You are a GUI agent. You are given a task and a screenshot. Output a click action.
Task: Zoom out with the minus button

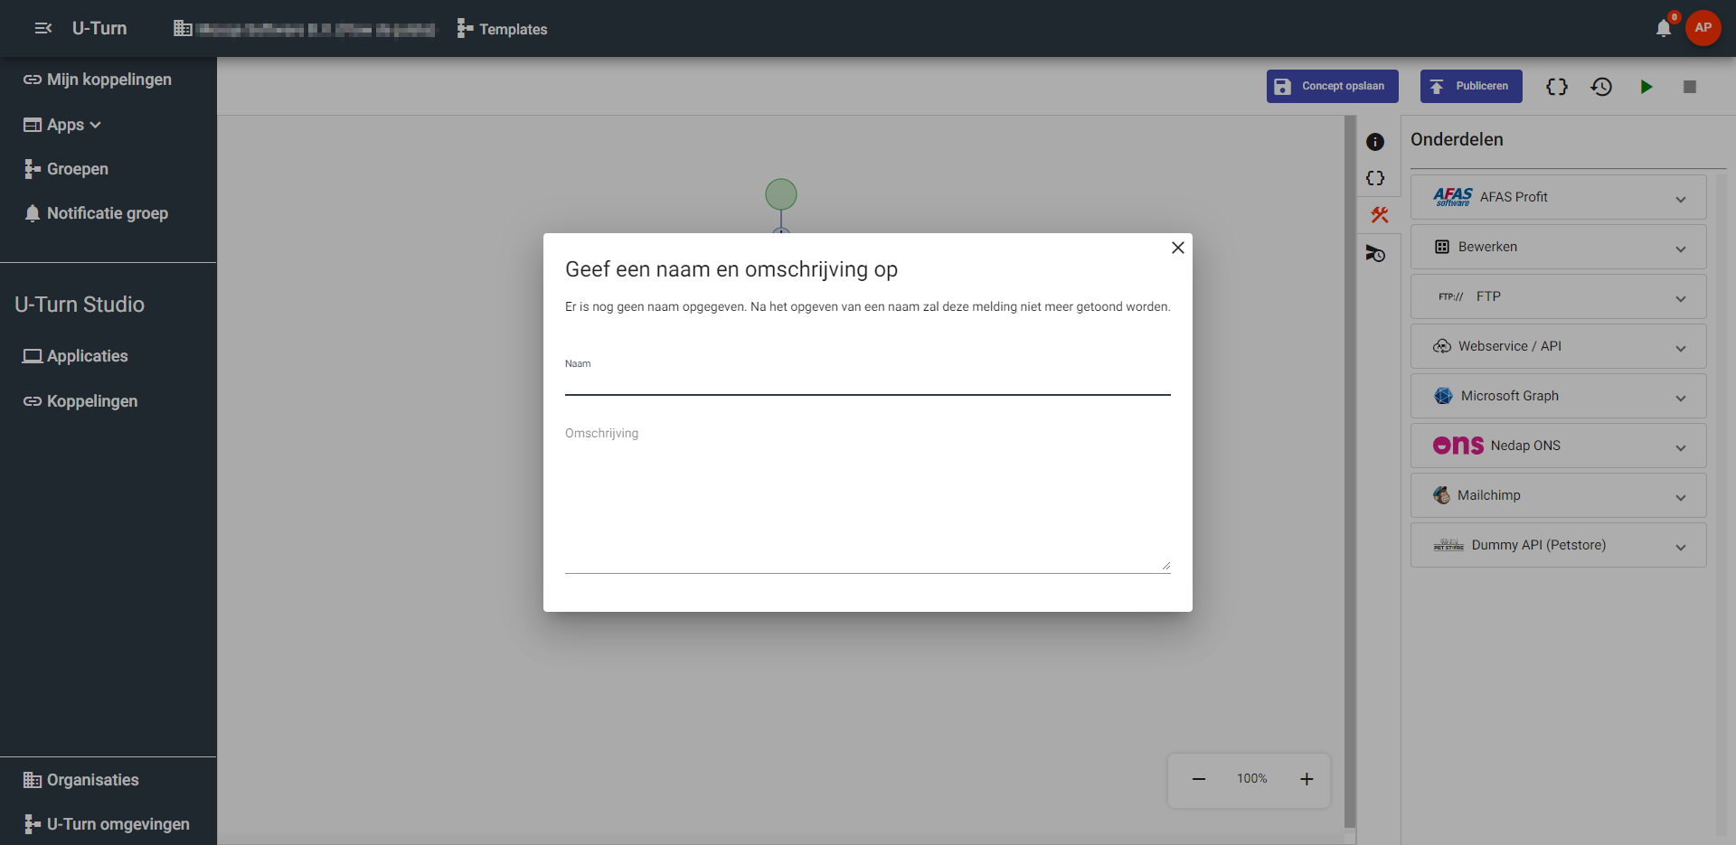(x=1198, y=779)
